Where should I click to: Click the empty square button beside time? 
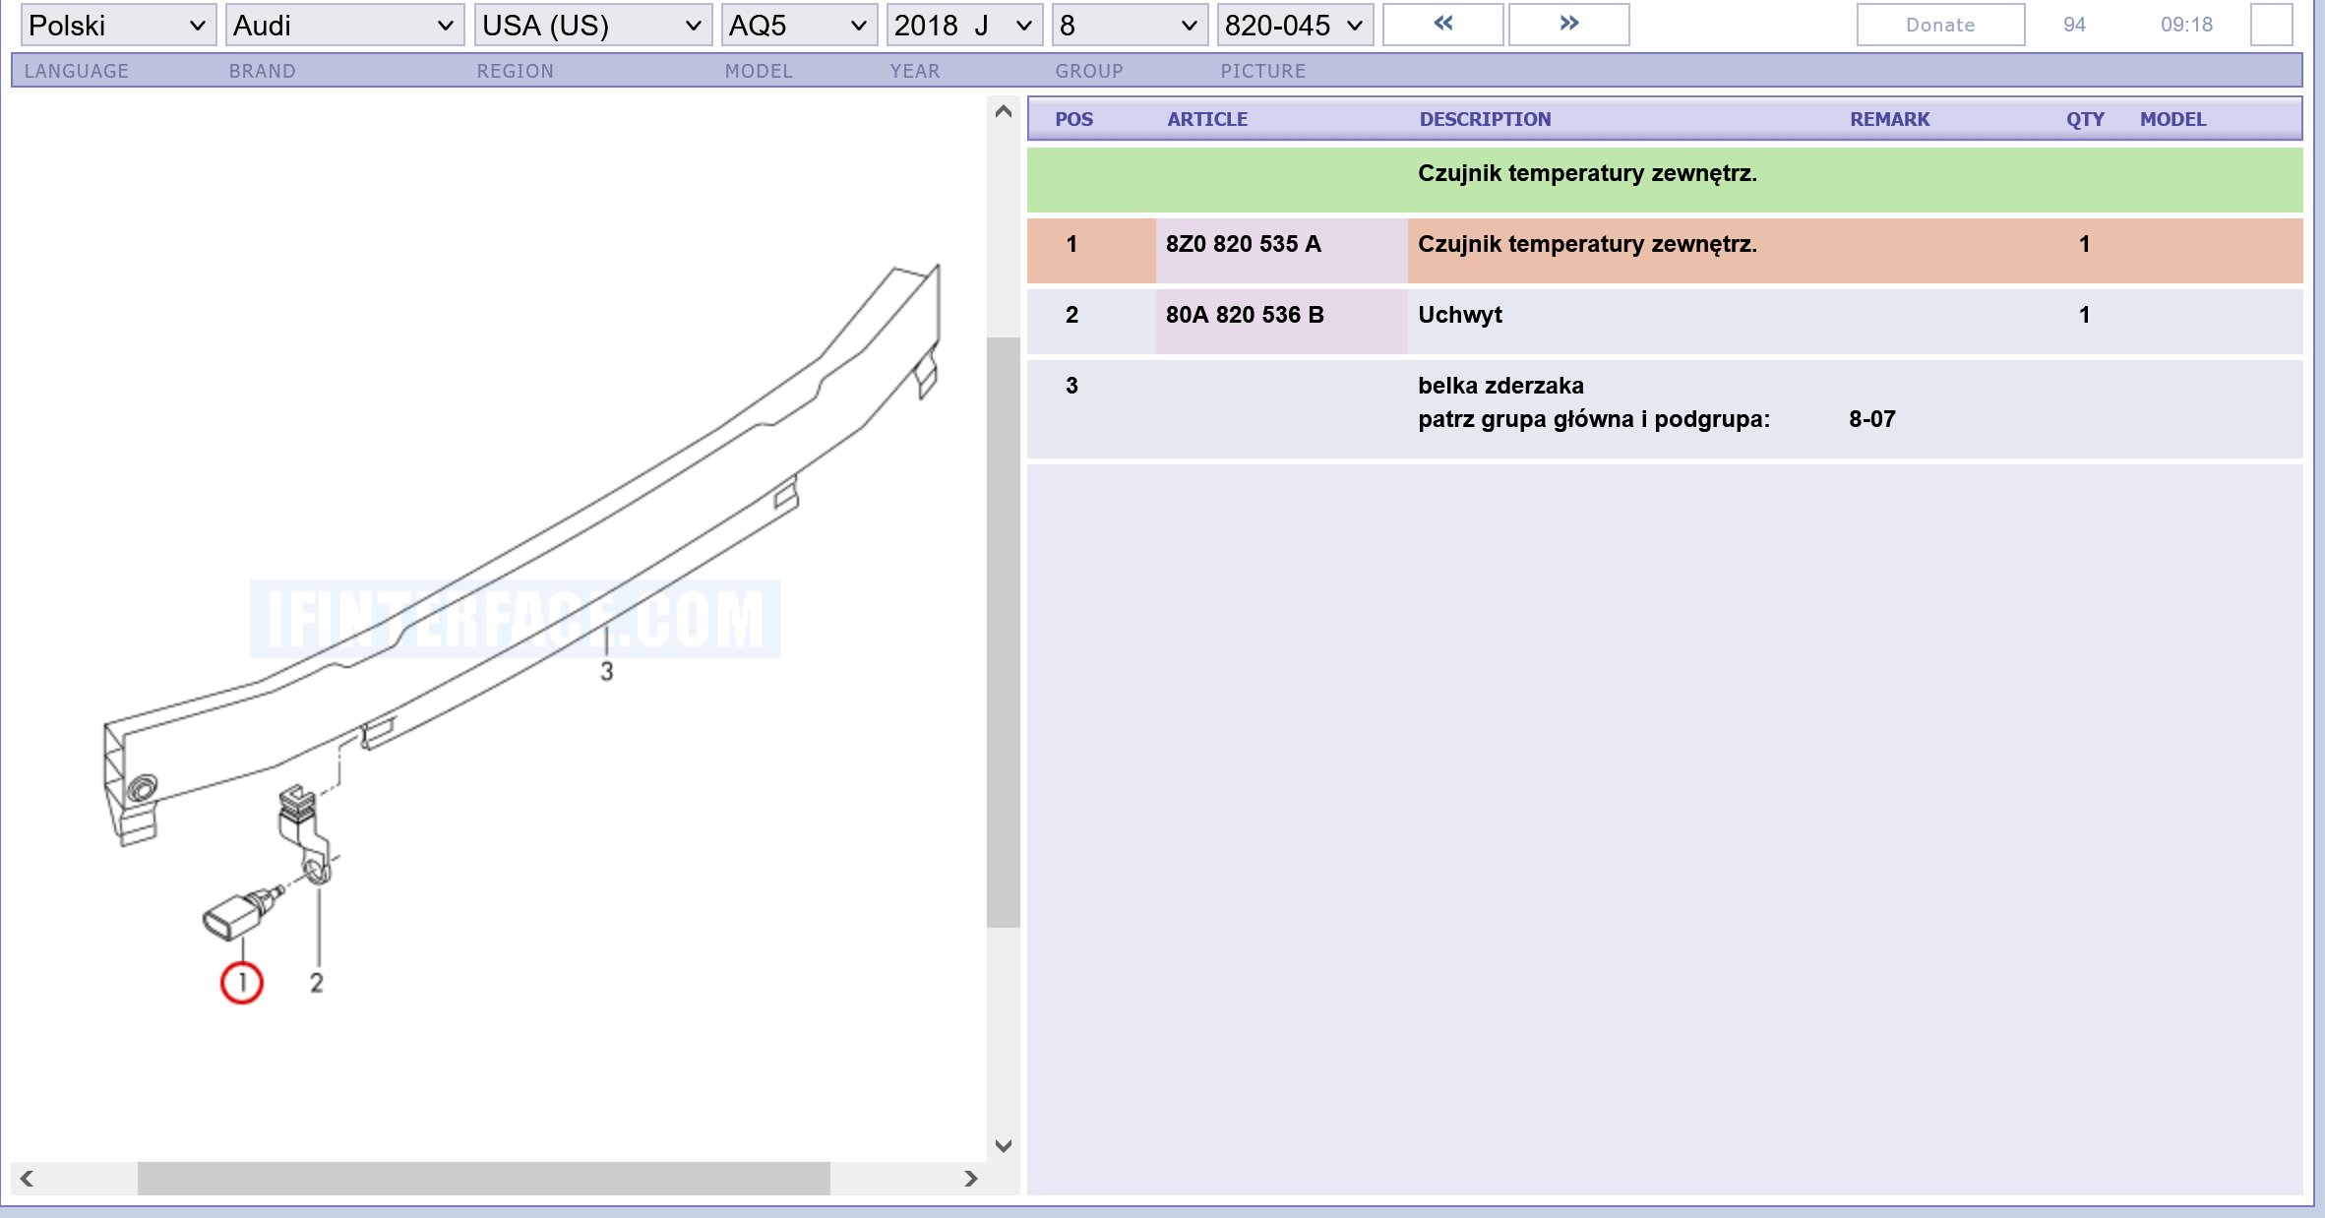pyautogui.click(x=2271, y=25)
